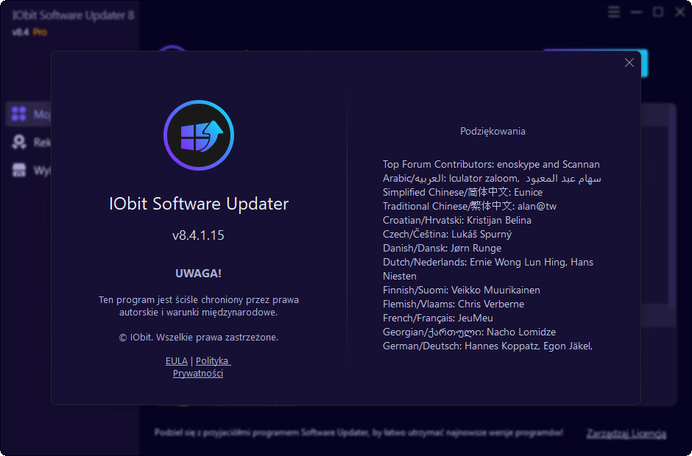Image resolution: width=692 pixels, height=456 pixels.
Task: Click the Dutch/Nederlands translators line
Action: click(x=487, y=269)
